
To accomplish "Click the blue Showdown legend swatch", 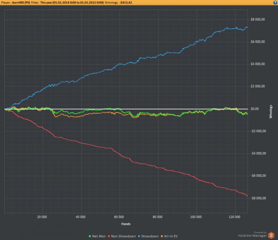I will click(x=139, y=236).
